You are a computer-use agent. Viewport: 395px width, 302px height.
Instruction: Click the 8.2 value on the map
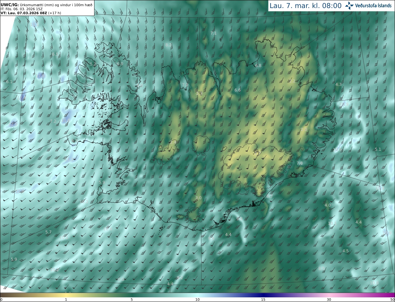point(168,45)
